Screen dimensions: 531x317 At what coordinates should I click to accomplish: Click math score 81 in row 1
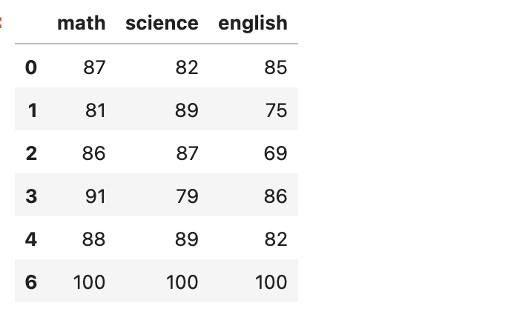click(x=94, y=111)
